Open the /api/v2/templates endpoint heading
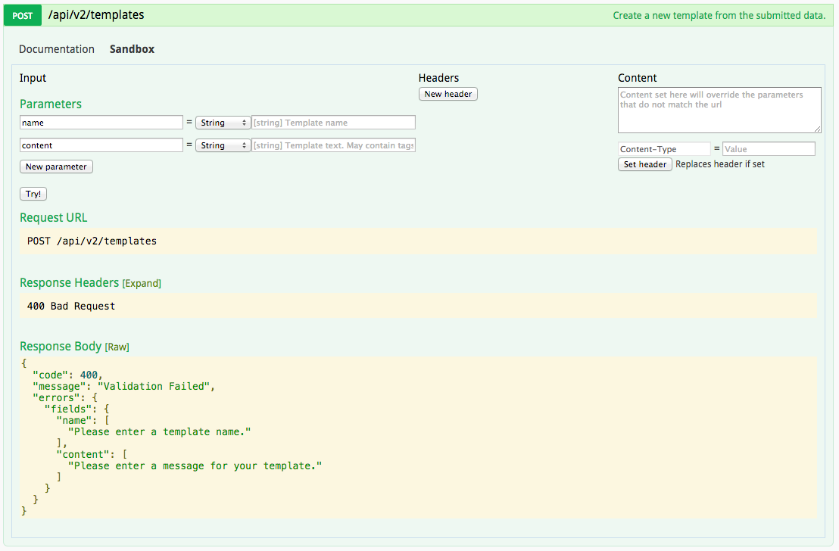This screenshot has height=551, width=839. 96,15
